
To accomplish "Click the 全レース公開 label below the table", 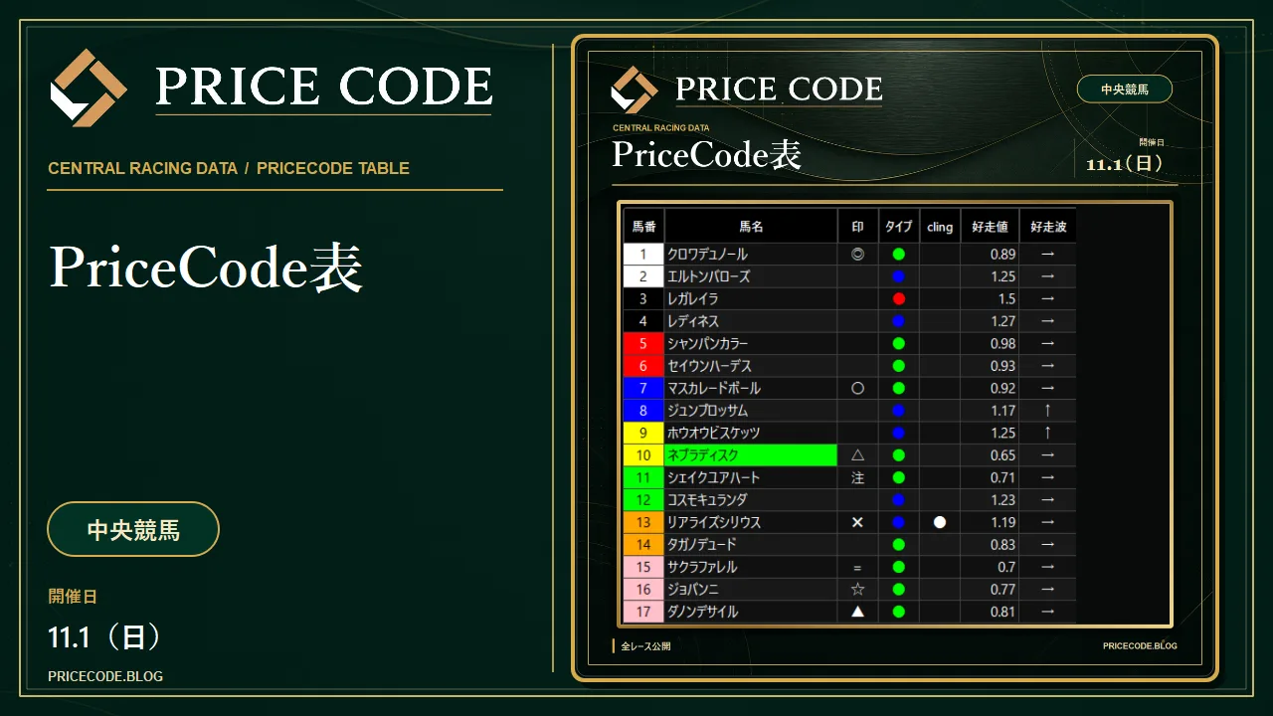I will point(645,646).
